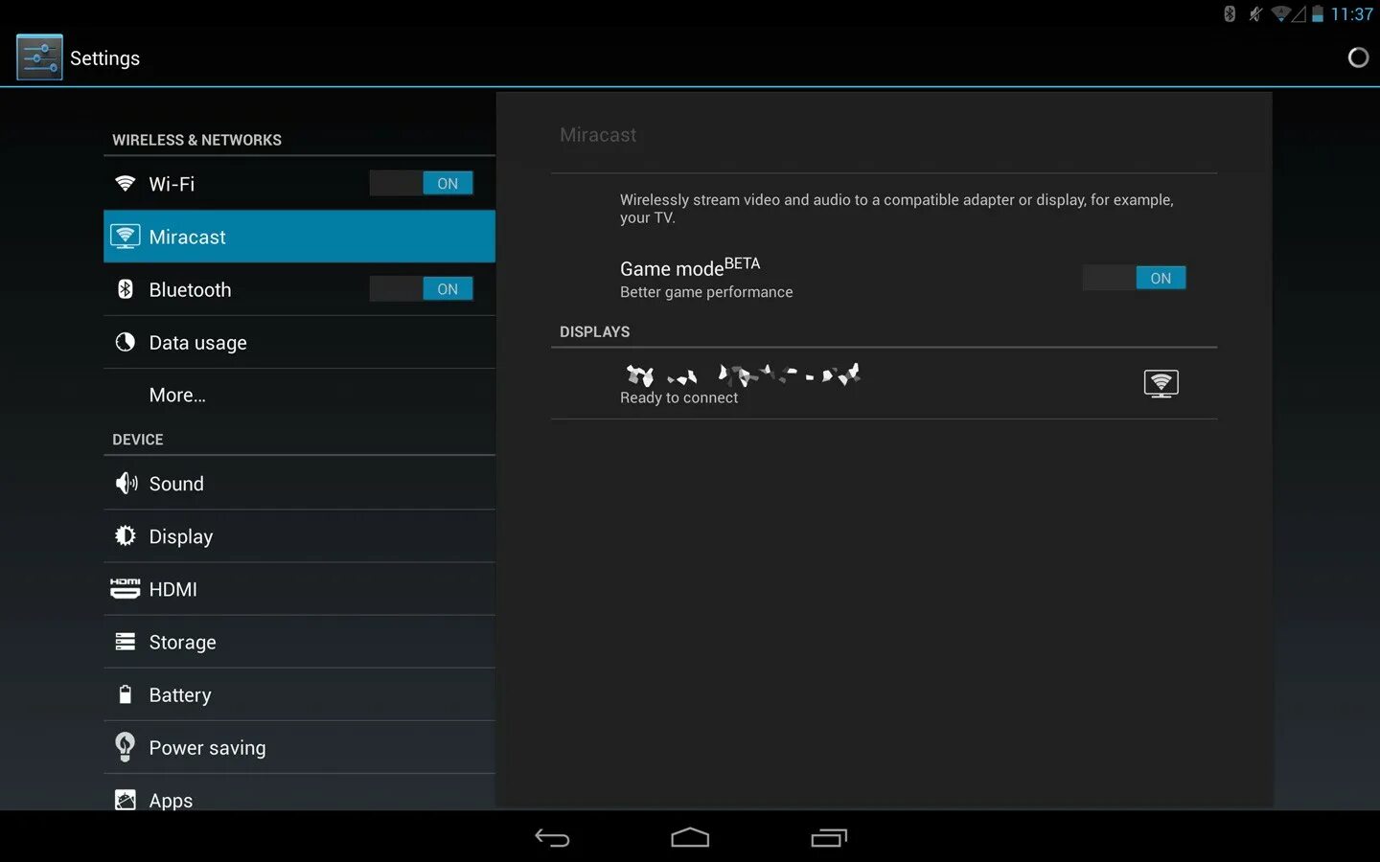
Task: Open the Wi-Fi settings entry
Action: (x=299, y=183)
